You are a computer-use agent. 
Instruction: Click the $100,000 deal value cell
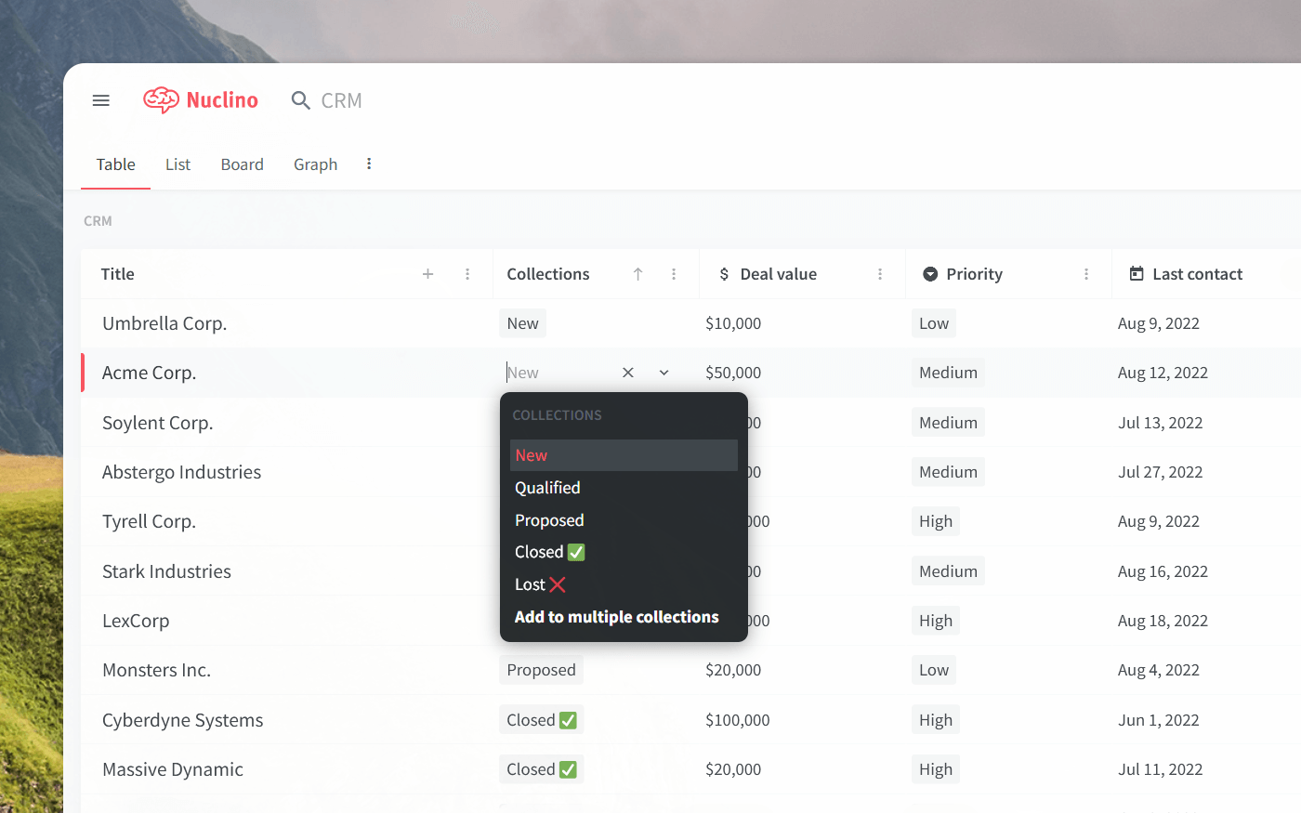coord(738,720)
